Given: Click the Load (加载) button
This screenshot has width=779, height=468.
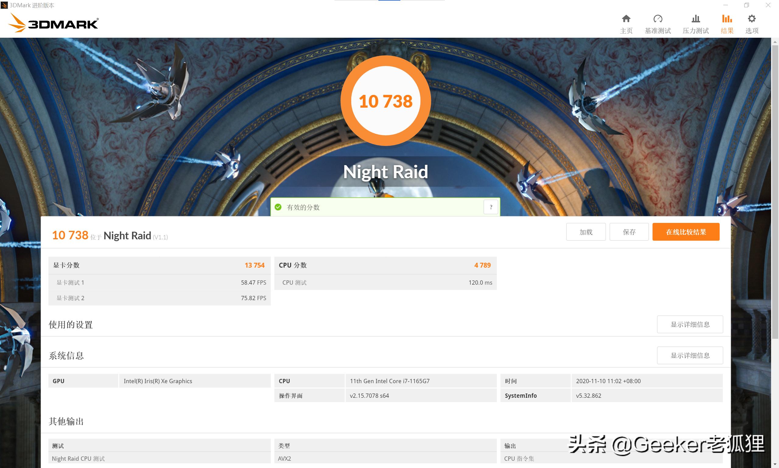Looking at the screenshot, I should 586,232.
